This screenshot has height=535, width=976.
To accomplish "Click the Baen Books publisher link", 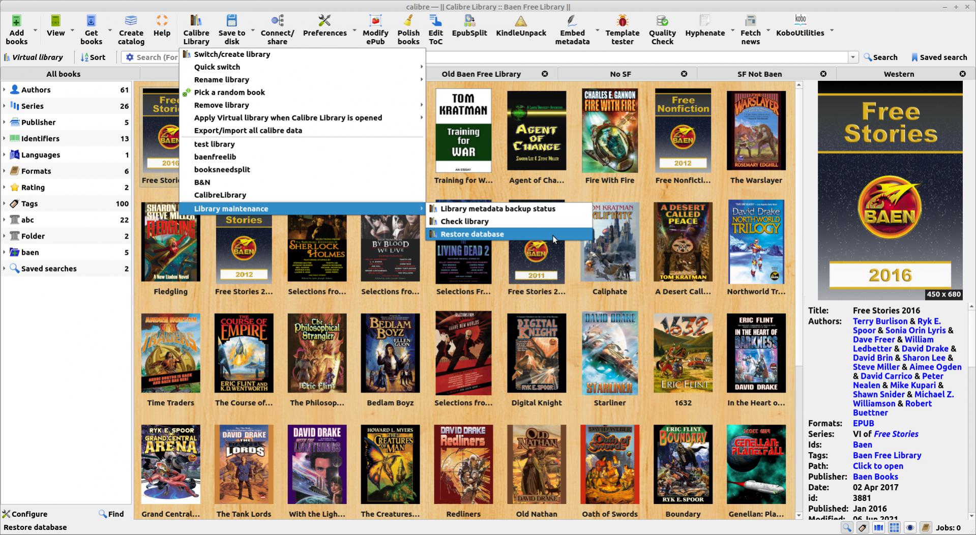I will (x=875, y=477).
